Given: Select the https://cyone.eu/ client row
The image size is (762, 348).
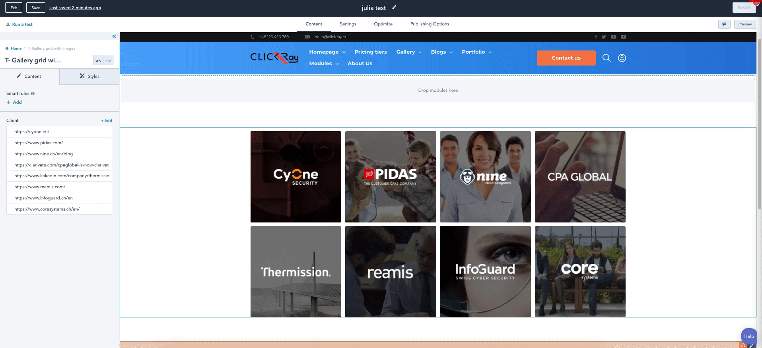Looking at the screenshot, I should (x=59, y=131).
